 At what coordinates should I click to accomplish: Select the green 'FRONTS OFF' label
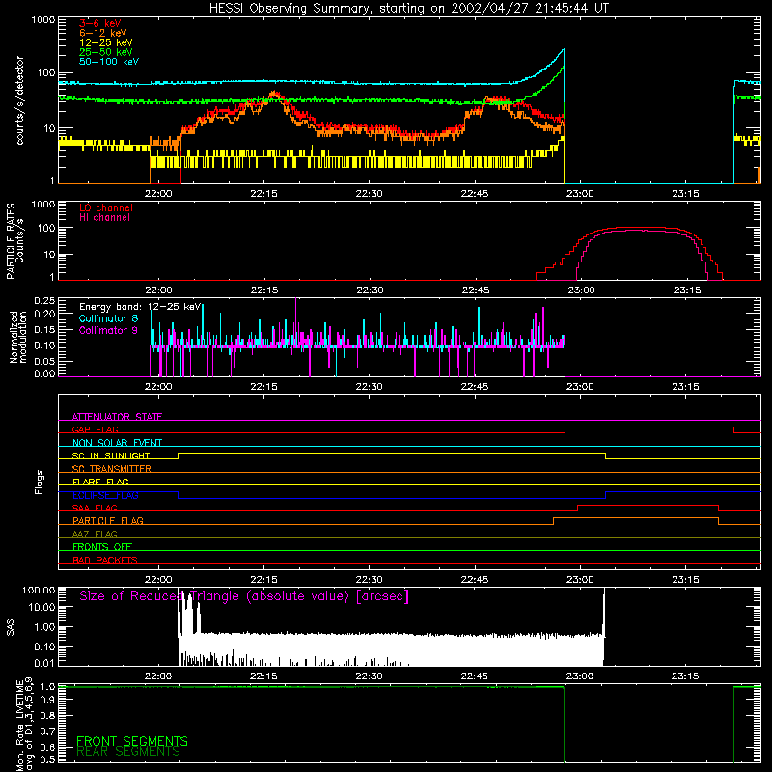pyautogui.click(x=102, y=547)
